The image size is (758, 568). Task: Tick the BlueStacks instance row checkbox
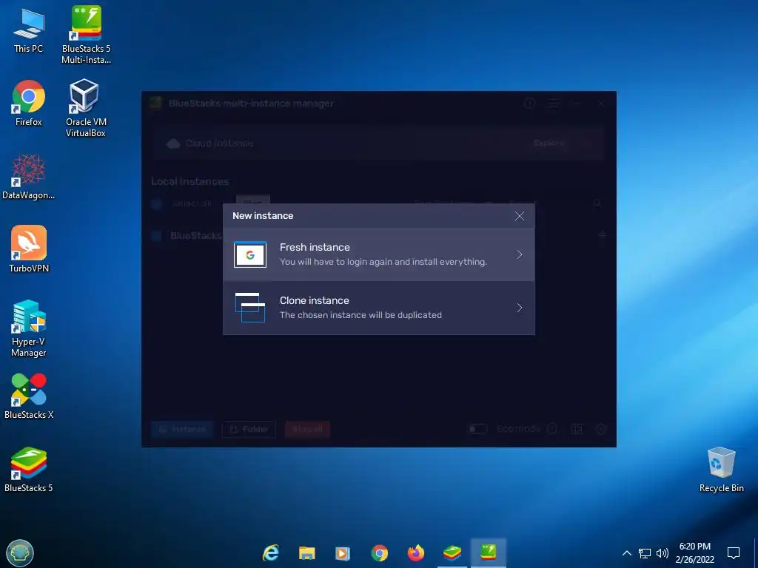click(157, 236)
